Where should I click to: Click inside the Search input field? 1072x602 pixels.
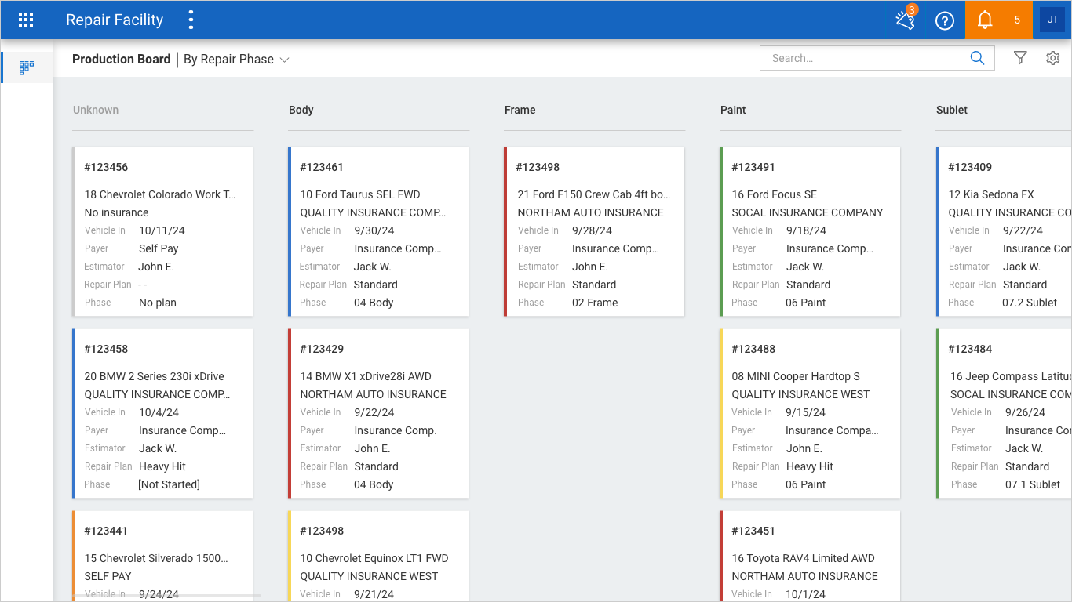coord(863,58)
